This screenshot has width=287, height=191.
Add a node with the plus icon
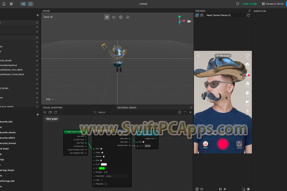tap(191, 112)
